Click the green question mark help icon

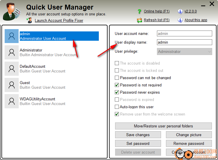click(x=139, y=11)
